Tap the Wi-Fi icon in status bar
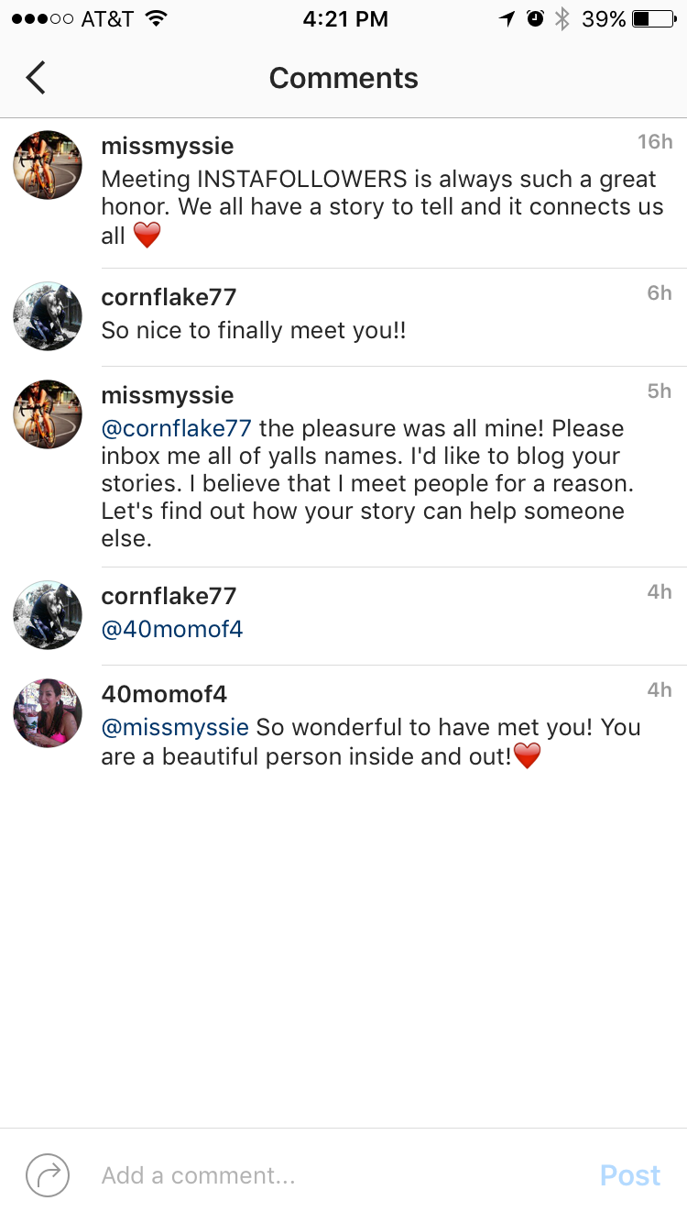 (157, 19)
